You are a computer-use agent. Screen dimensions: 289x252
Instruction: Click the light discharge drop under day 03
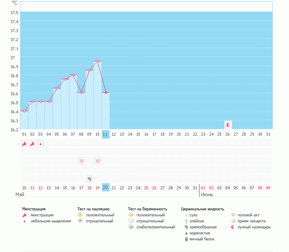(41, 144)
